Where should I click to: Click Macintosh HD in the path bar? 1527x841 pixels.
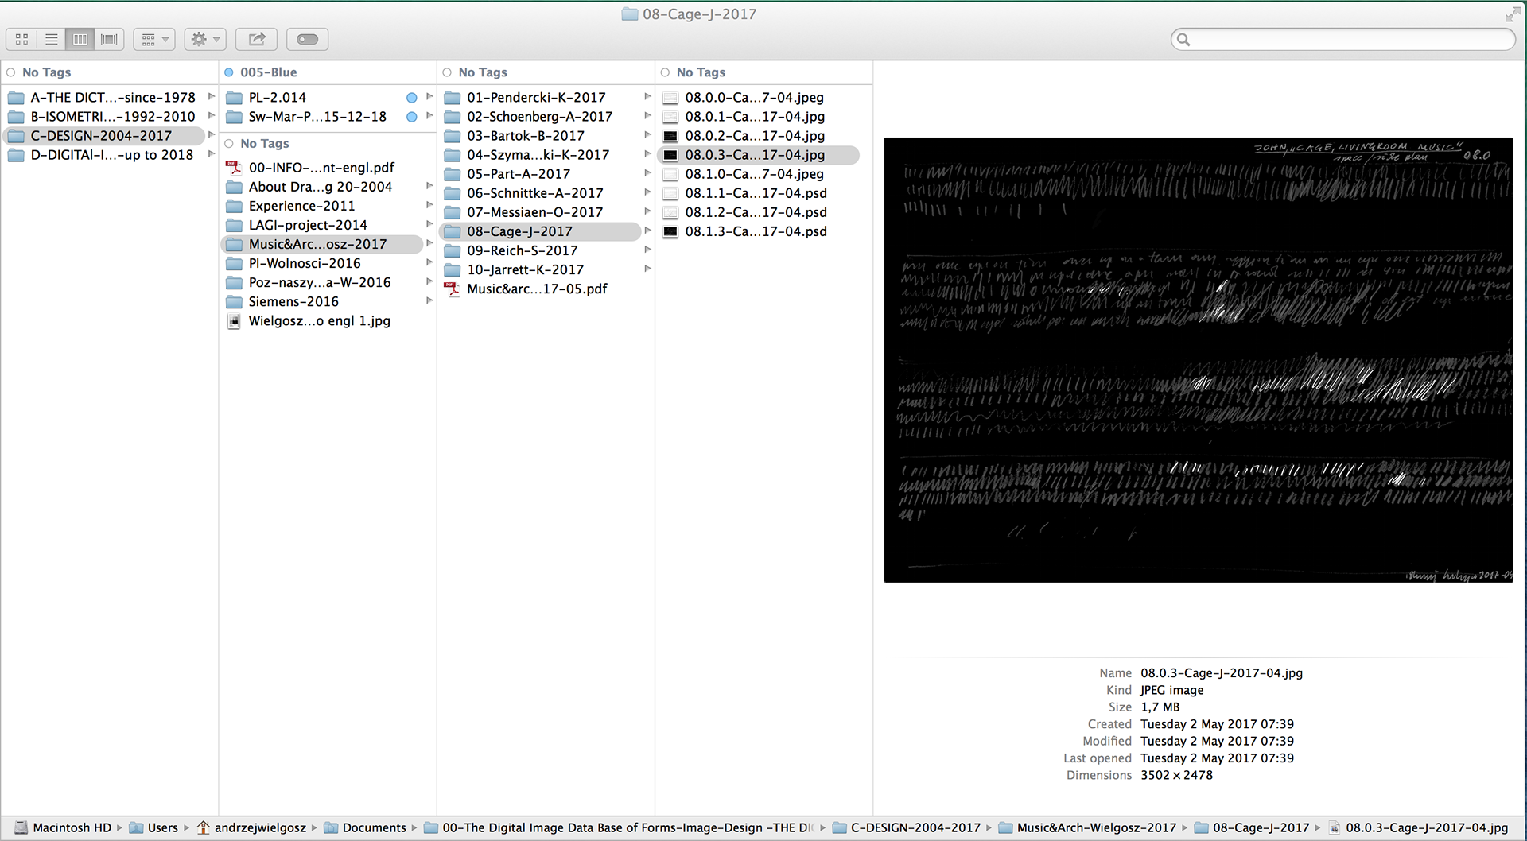63,827
